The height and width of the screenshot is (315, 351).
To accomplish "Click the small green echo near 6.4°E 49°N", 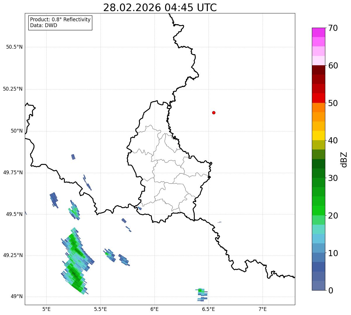I will [201, 294].
